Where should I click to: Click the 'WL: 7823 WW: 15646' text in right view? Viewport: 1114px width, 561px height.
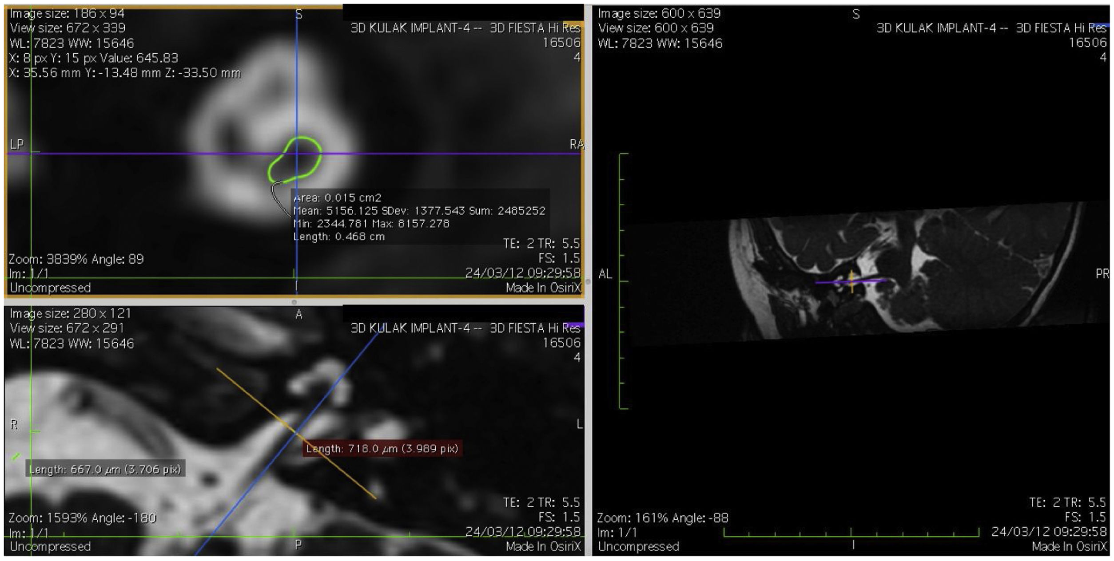660,43
